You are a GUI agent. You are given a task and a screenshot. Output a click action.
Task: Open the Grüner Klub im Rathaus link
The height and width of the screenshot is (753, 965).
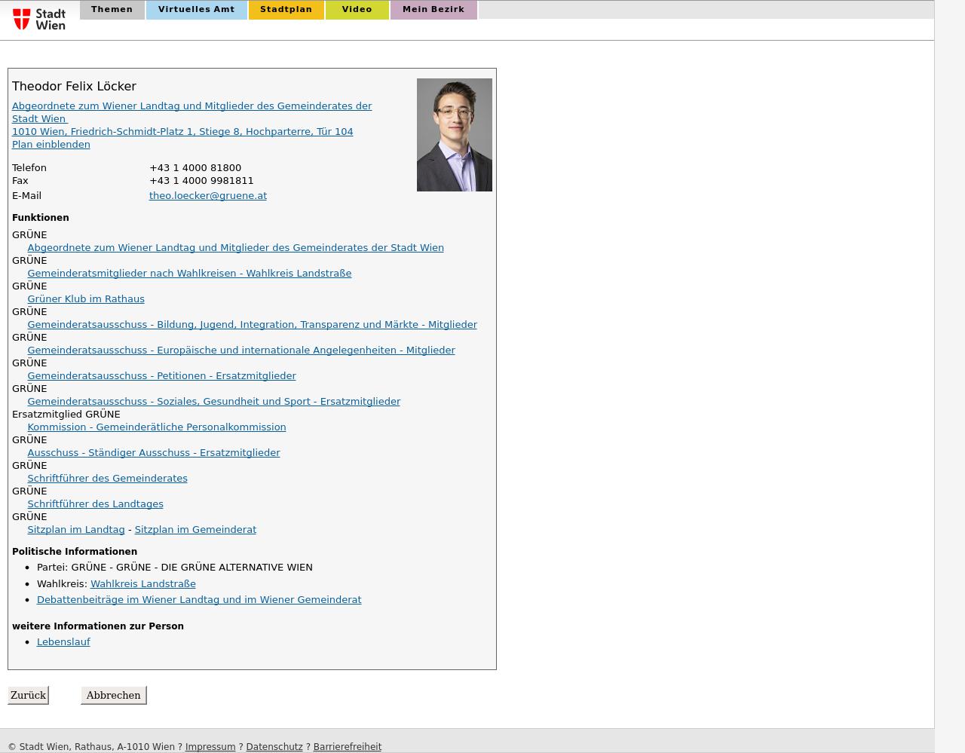coord(86,299)
